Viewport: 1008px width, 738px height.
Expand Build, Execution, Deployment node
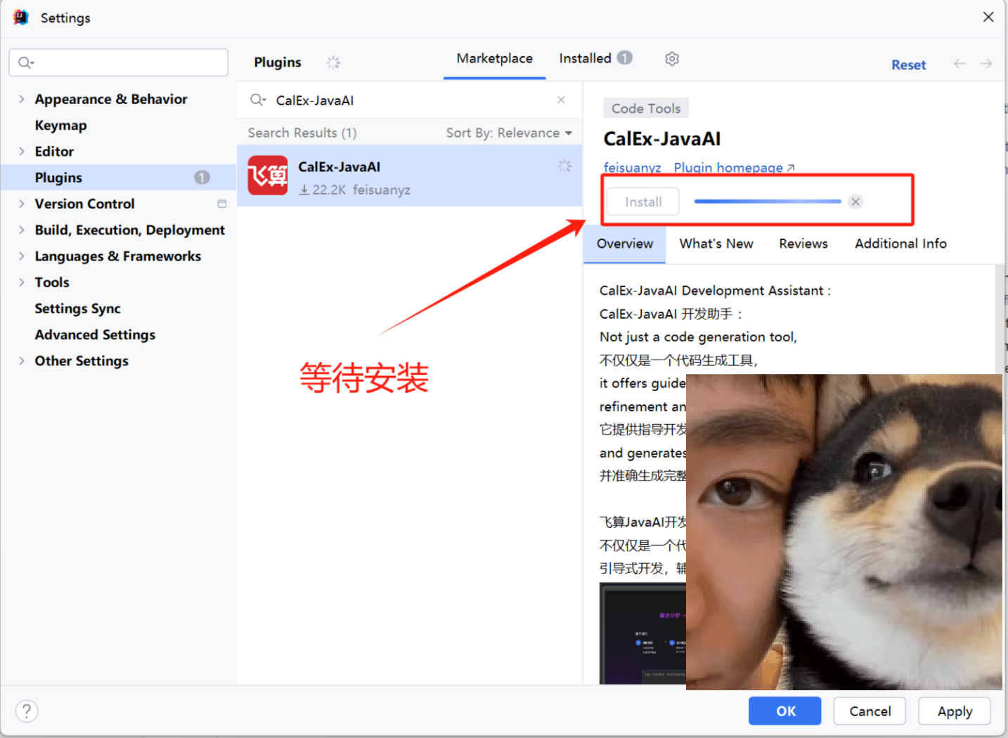tap(21, 230)
